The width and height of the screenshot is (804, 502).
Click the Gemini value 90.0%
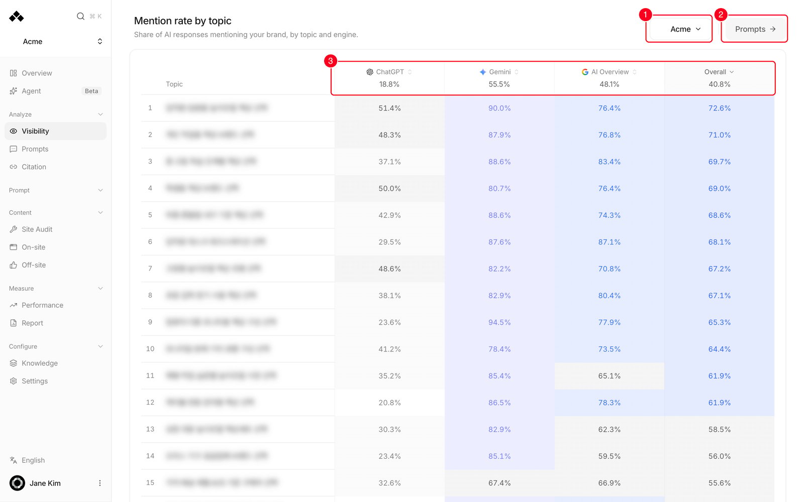[x=499, y=108]
